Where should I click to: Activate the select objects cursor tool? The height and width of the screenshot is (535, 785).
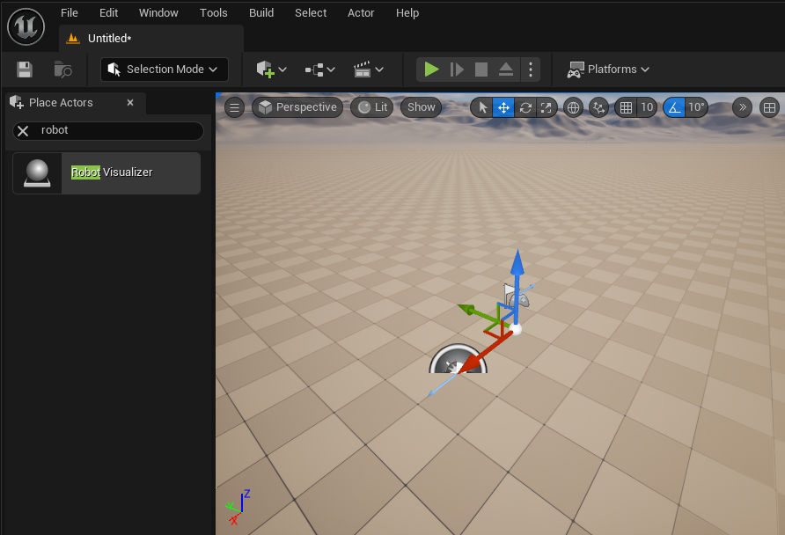[482, 107]
